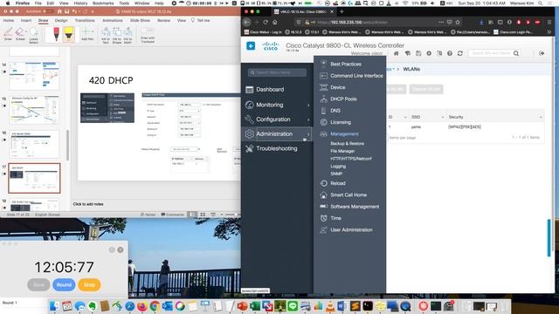Open the help question mark icon in Cisco header
This screenshot has height=314, width=559.
click(x=450, y=53)
